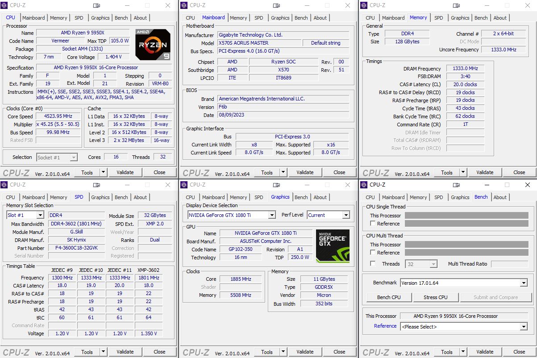Click the Part Number F4-3600C18-32GVK

[76, 248]
